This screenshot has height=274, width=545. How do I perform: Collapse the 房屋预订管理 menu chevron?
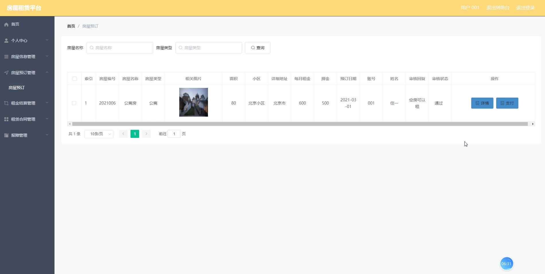click(47, 72)
